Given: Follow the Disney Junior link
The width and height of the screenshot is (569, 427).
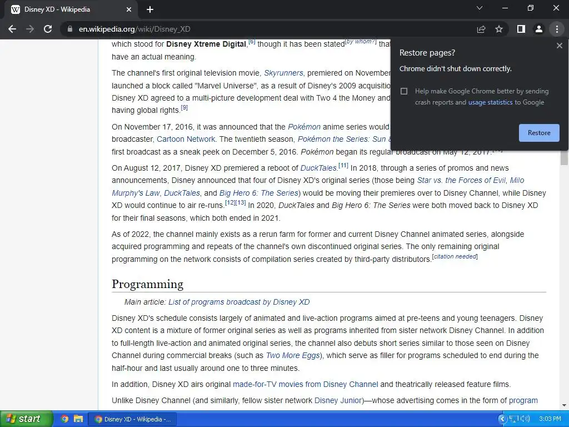Looking at the screenshot, I should tap(338, 400).
